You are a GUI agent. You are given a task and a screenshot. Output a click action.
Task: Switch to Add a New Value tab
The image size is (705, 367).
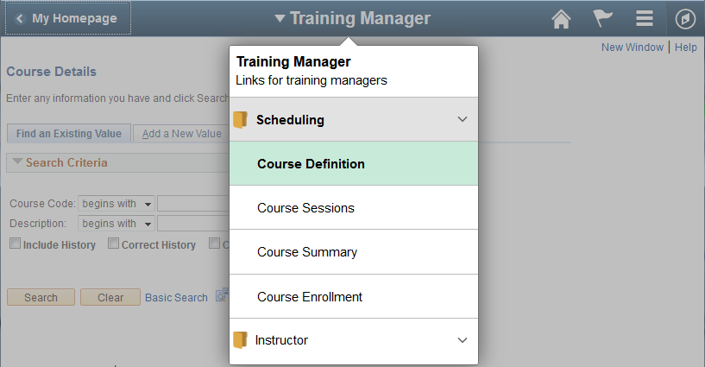(x=182, y=134)
